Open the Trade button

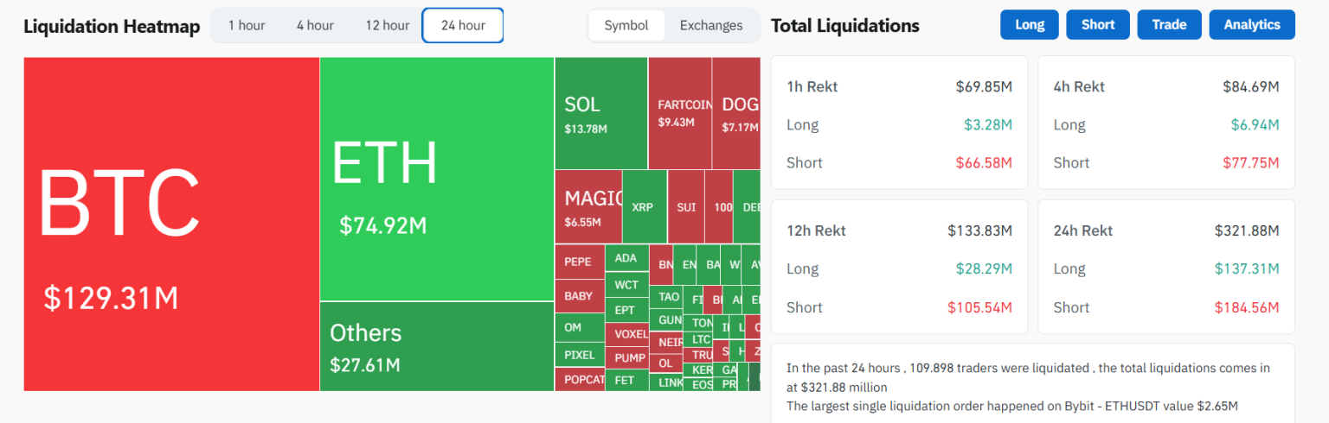tap(1169, 25)
